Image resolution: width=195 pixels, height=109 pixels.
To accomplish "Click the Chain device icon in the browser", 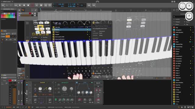I will [x=174, y=42].
